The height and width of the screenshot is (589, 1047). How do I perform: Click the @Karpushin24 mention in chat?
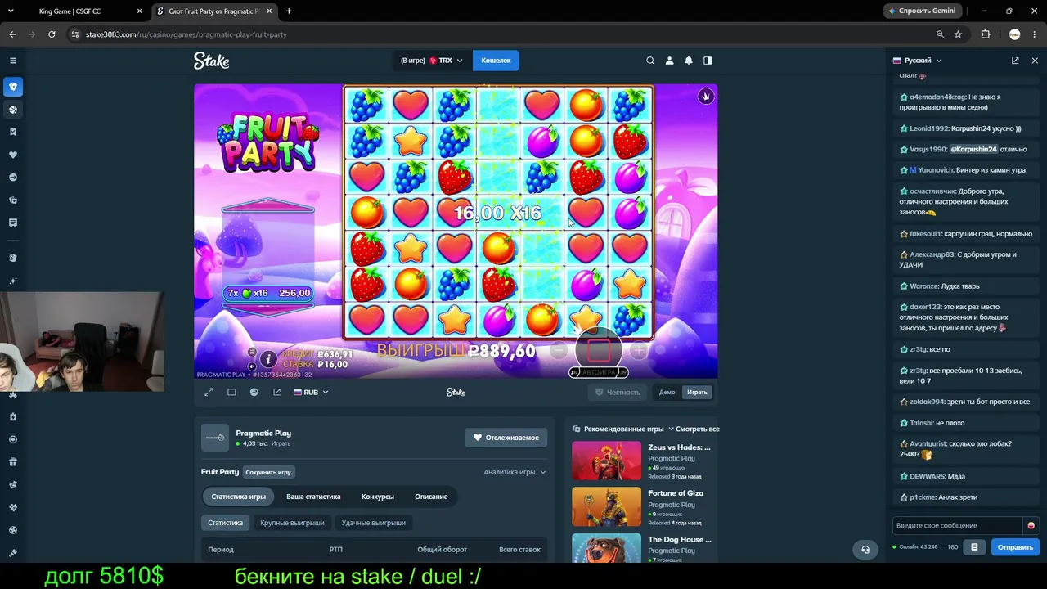click(974, 150)
